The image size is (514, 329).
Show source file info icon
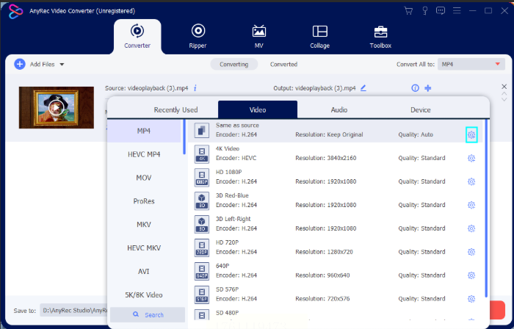195,87
